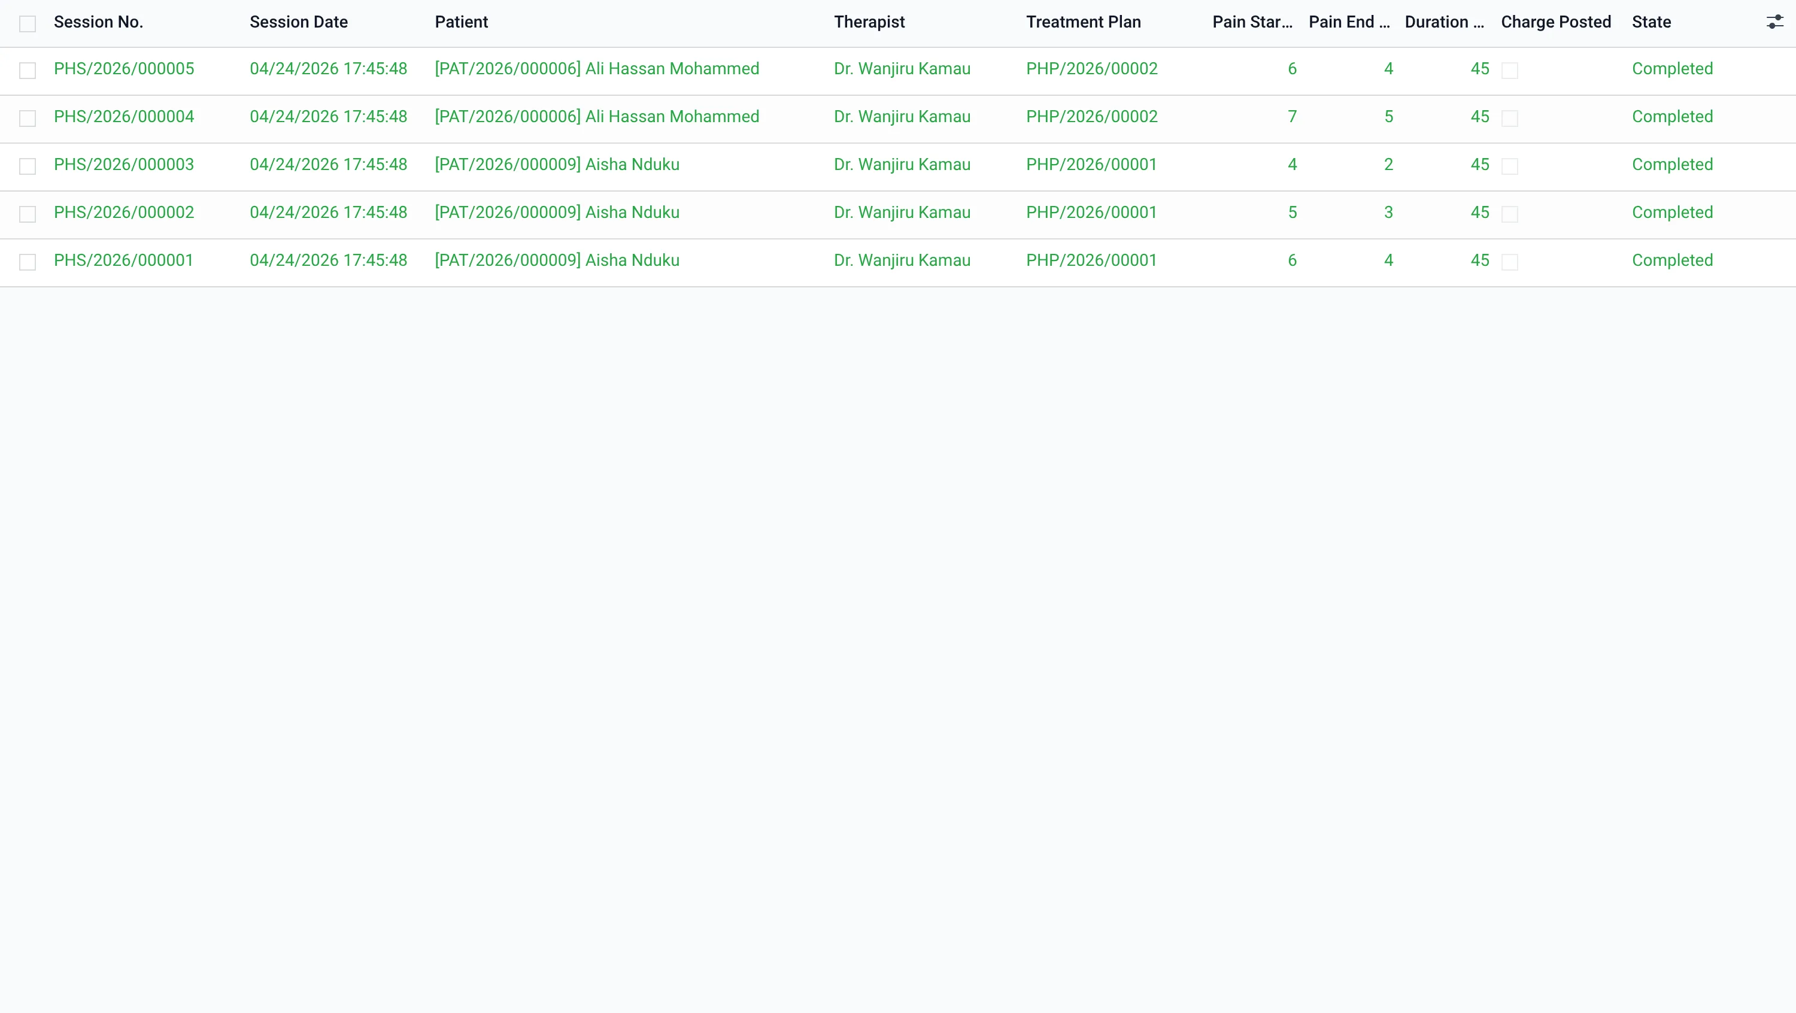The image size is (1796, 1013).
Task: Select row PHS/2026/000001 checkbox
Action: (x=27, y=262)
